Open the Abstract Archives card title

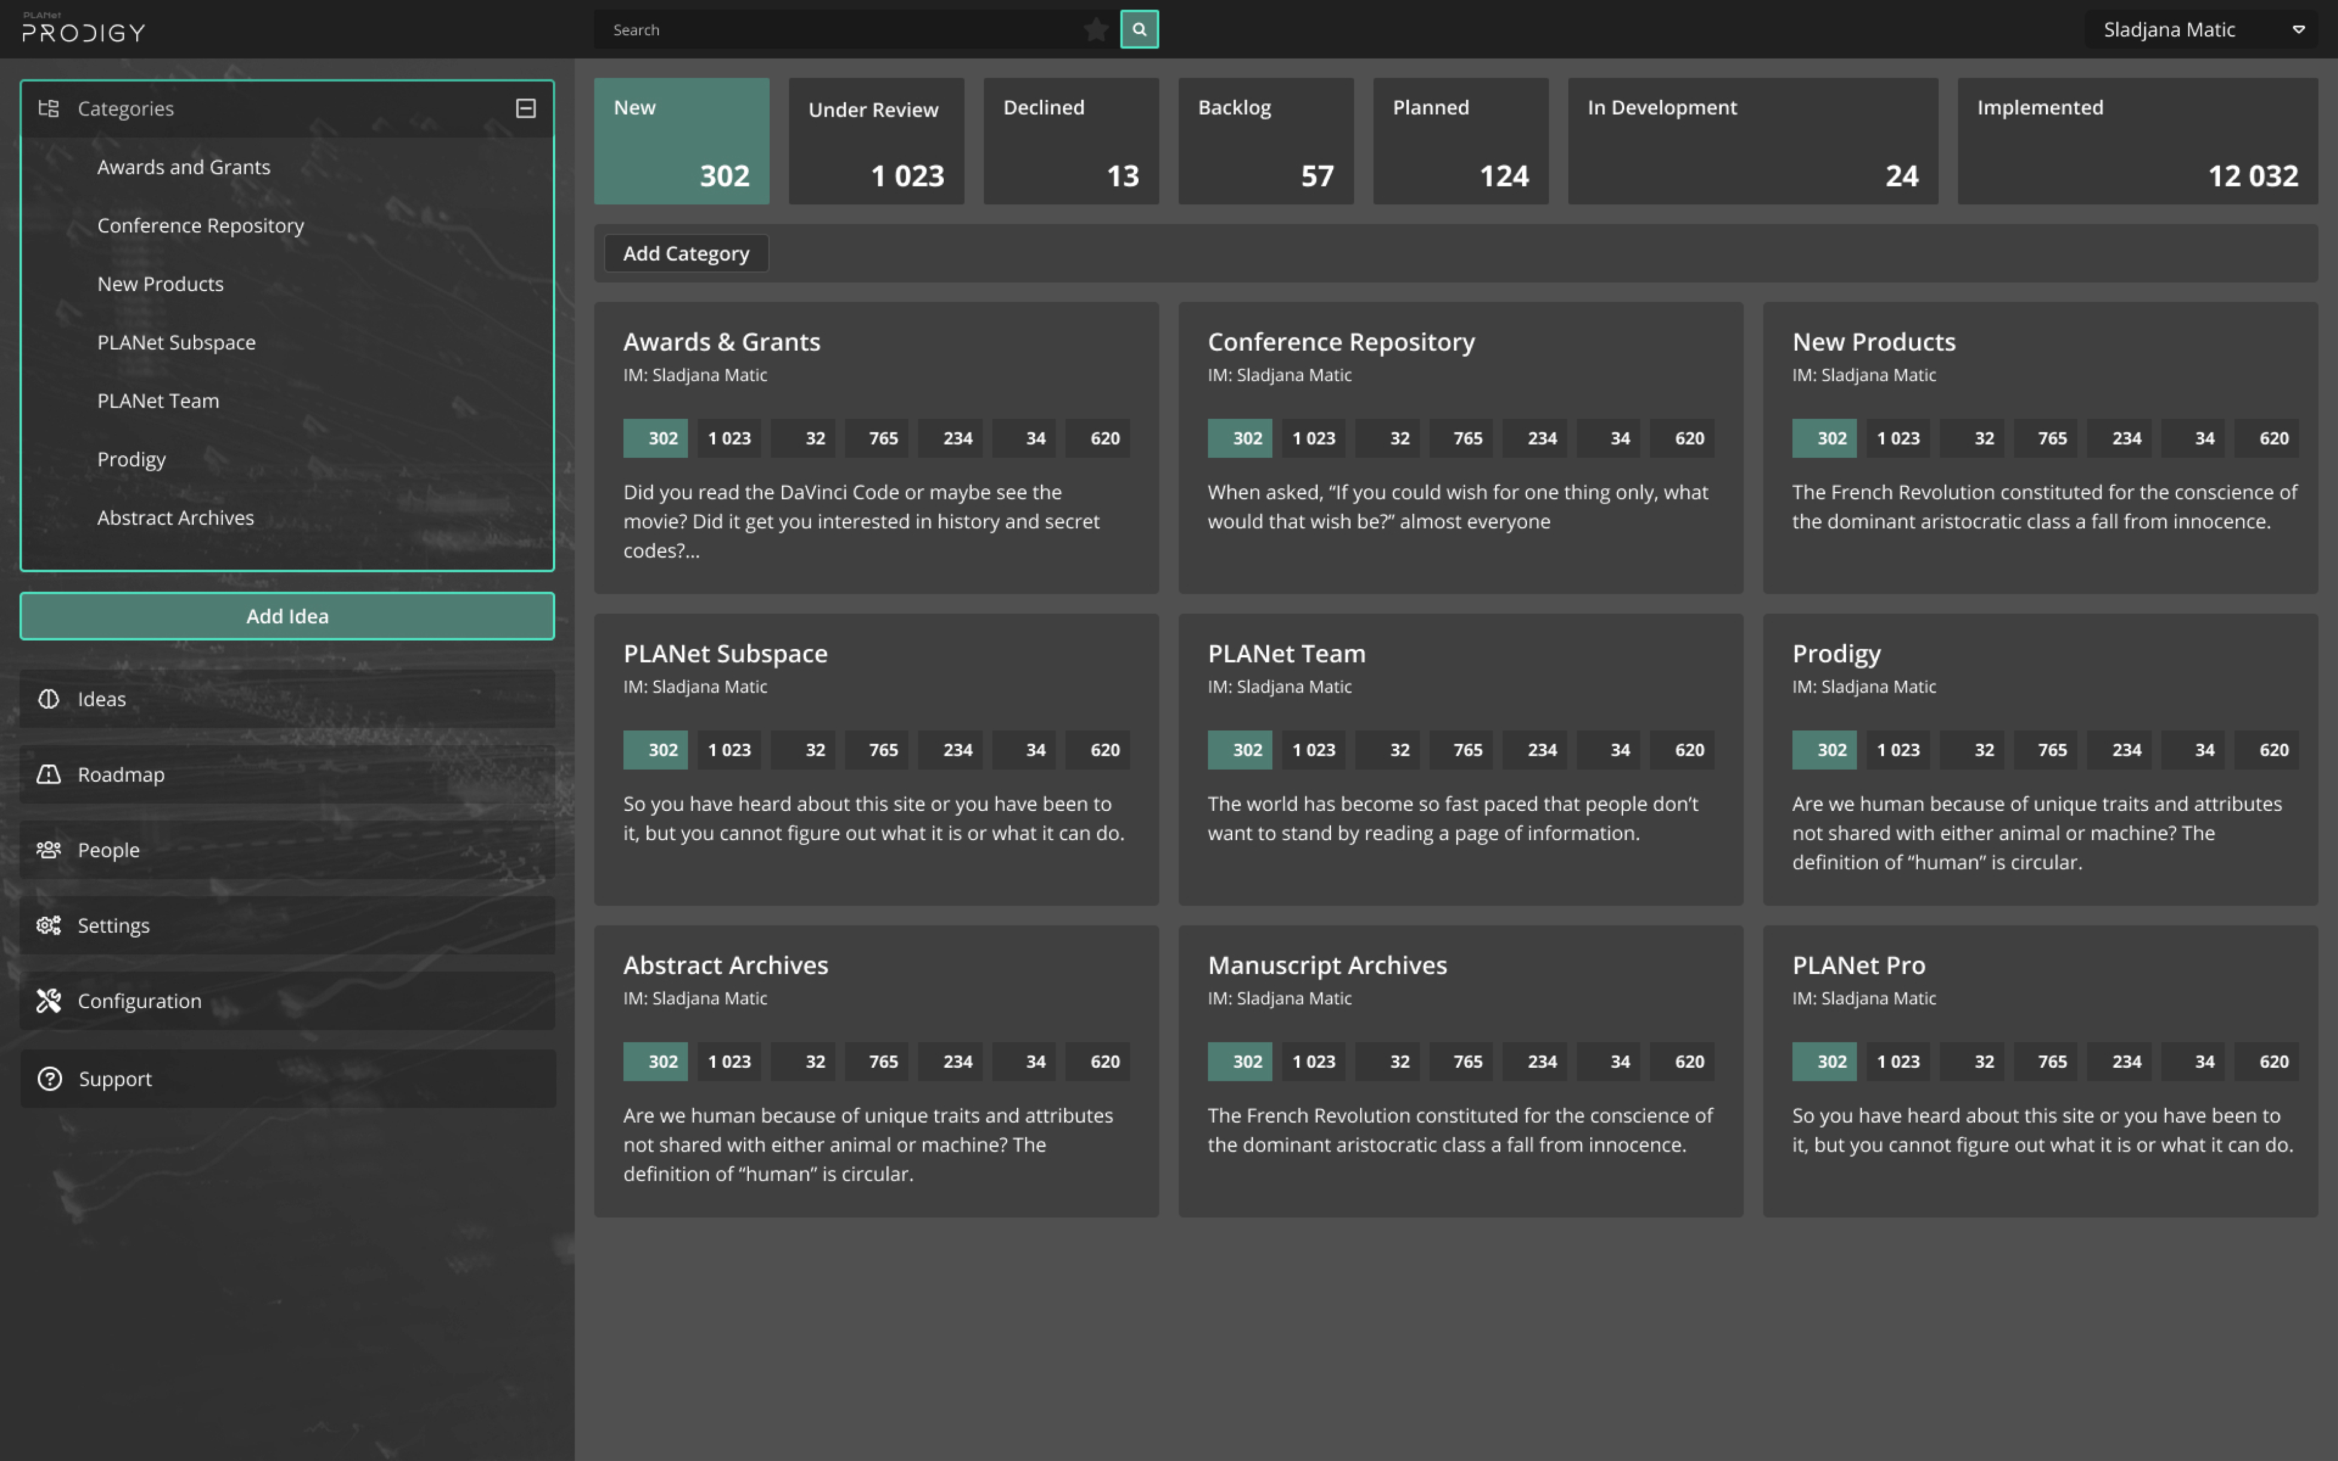pyautogui.click(x=726, y=964)
